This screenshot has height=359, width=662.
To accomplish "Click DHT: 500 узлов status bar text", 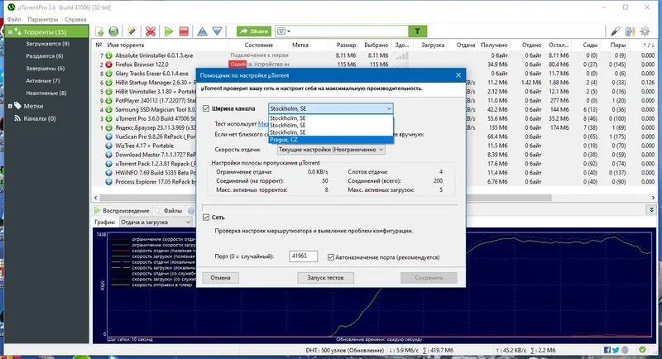I will click(x=344, y=350).
